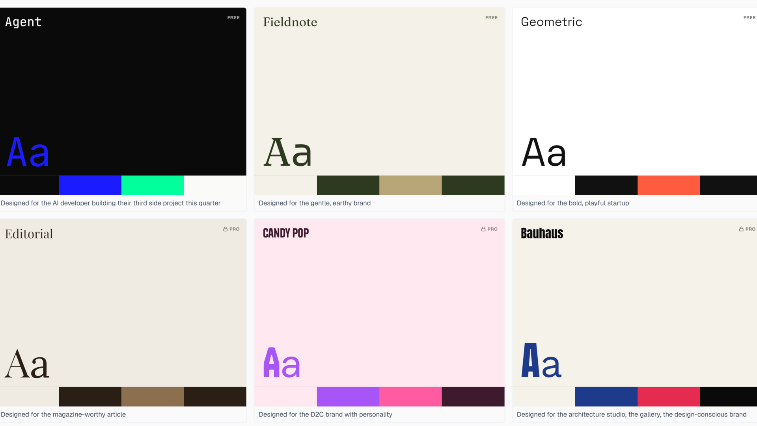Pick the mint green swatch in the Agent palette

[153, 185]
